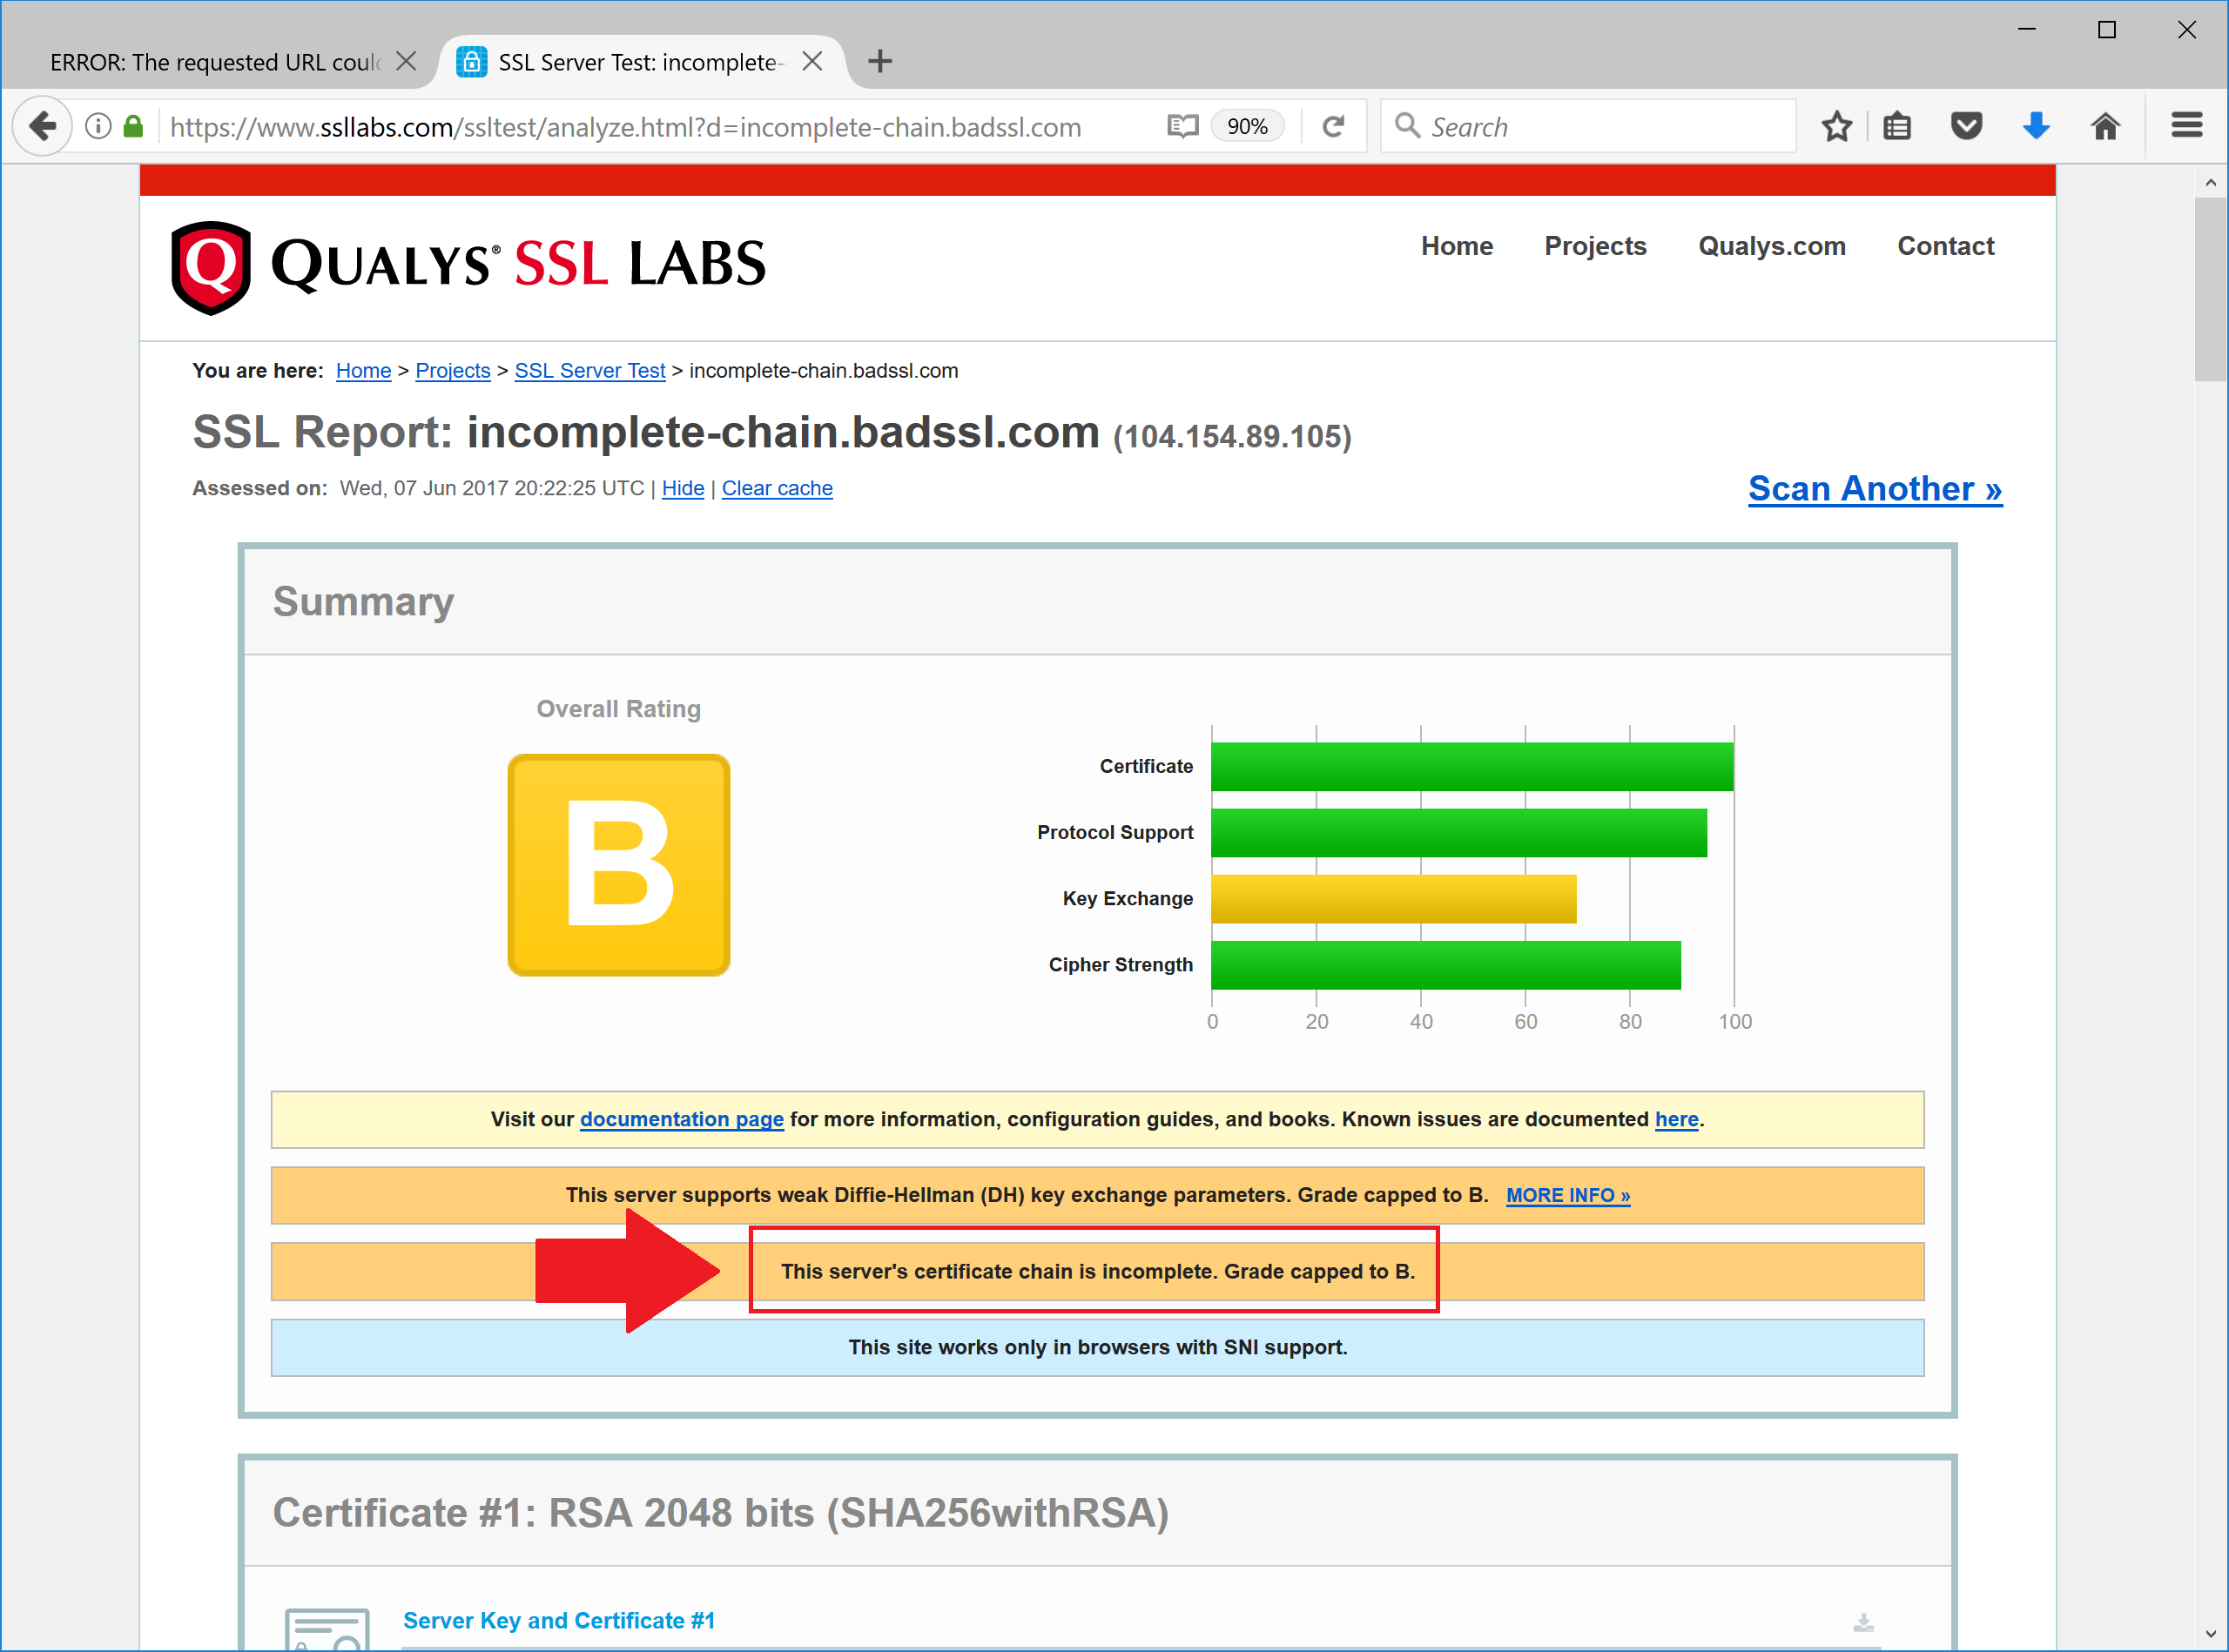Click the SNI support notice text
This screenshot has width=2229, height=1652.
[x=1097, y=1348]
